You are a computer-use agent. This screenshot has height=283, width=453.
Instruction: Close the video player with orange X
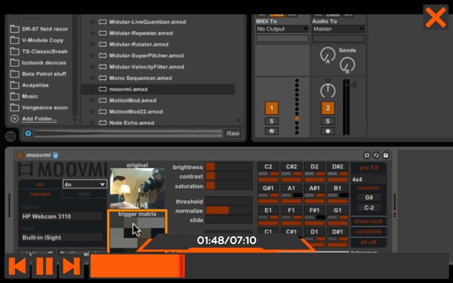click(x=435, y=18)
